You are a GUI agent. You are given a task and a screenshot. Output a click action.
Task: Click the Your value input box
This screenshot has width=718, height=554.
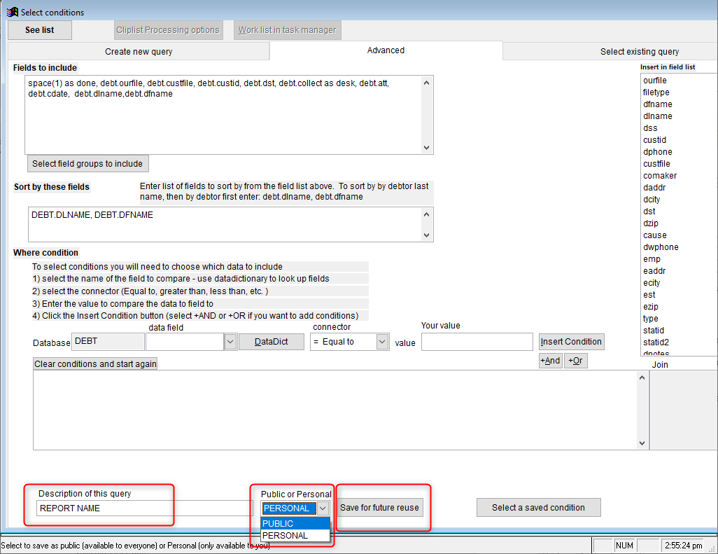[477, 342]
